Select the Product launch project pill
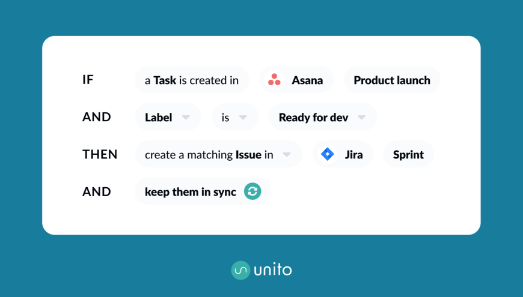The image size is (523, 297). click(392, 80)
